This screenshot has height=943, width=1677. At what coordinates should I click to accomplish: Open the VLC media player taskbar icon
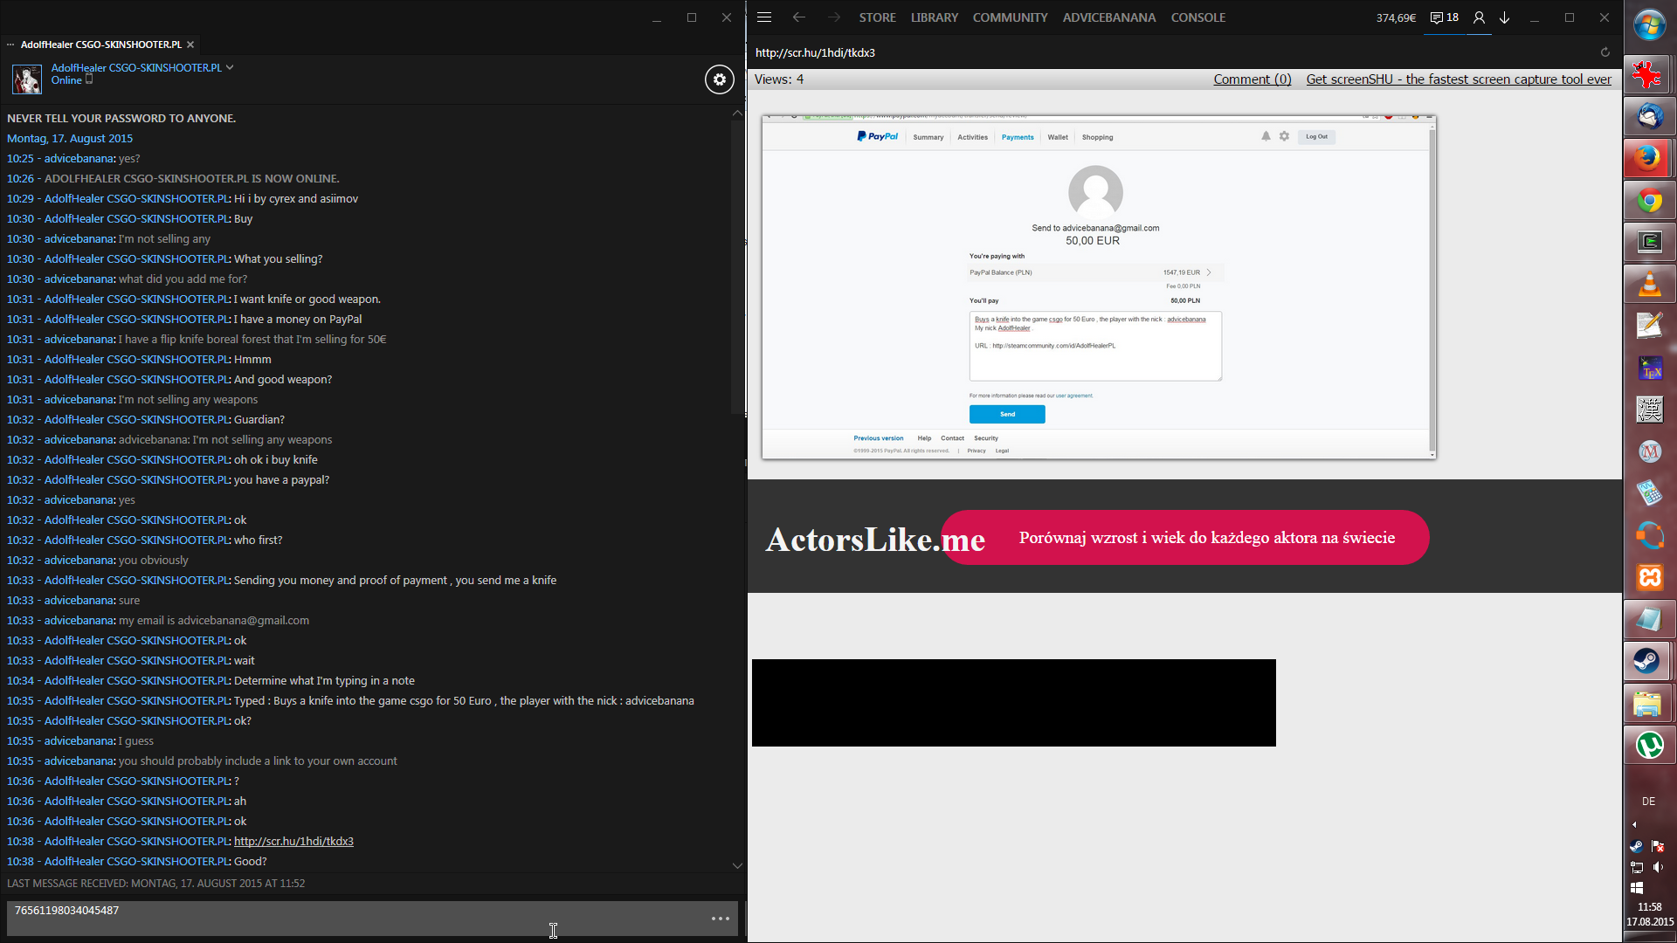(x=1648, y=285)
